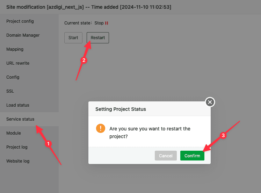
Task: Open the Project config tab
Action: [x=20, y=21]
